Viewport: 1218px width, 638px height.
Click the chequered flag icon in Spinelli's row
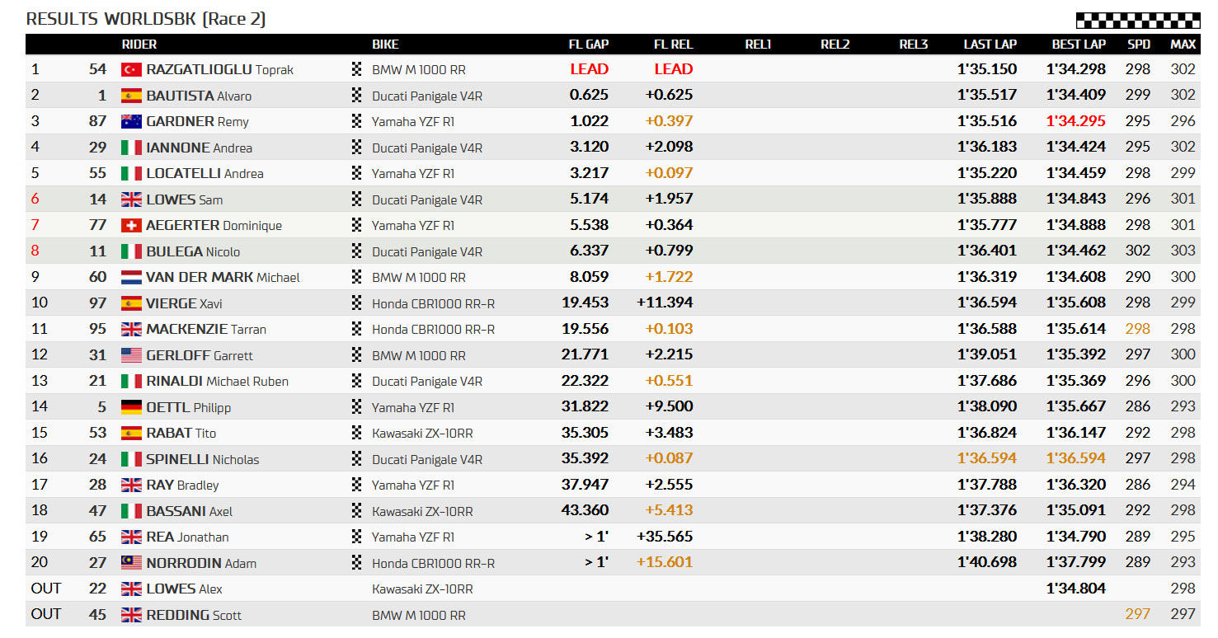click(x=357, y=459)
